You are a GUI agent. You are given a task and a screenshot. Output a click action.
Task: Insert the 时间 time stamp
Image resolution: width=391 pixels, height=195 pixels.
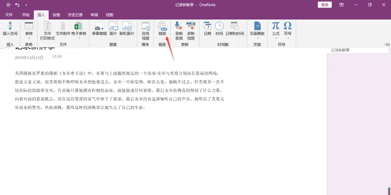click(219, 29)
